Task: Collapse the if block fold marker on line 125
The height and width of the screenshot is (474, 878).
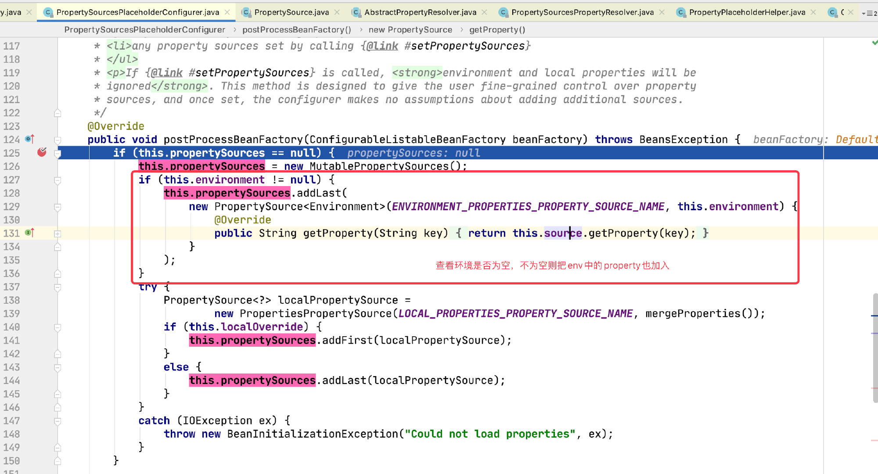Action: [x=58, y=153]
